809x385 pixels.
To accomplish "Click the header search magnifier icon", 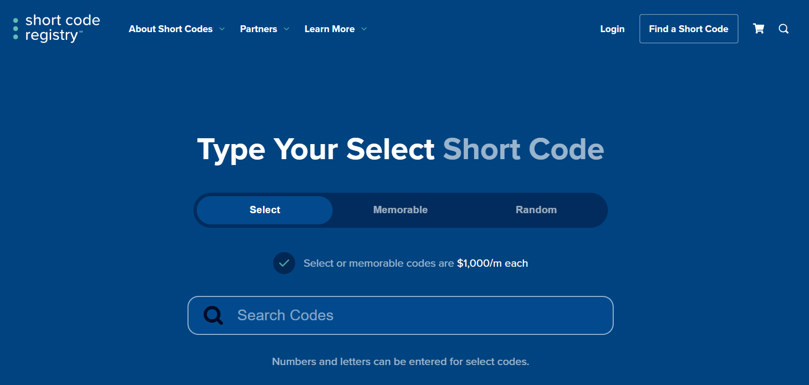I will point(783,29).
